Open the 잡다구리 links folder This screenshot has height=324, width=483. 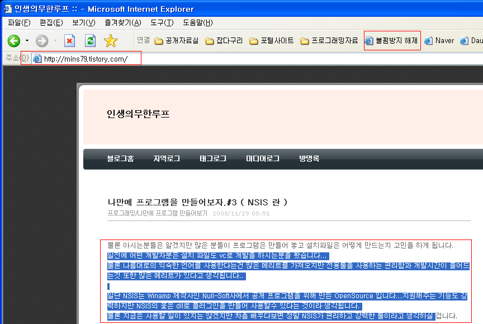pyautogui.click(x=224, y=41)
